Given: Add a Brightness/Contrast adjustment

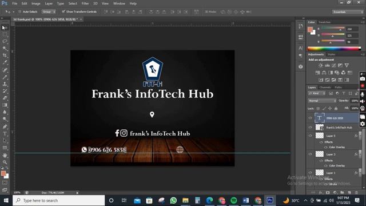Looking at the screenshot, I should pos(321,65).
